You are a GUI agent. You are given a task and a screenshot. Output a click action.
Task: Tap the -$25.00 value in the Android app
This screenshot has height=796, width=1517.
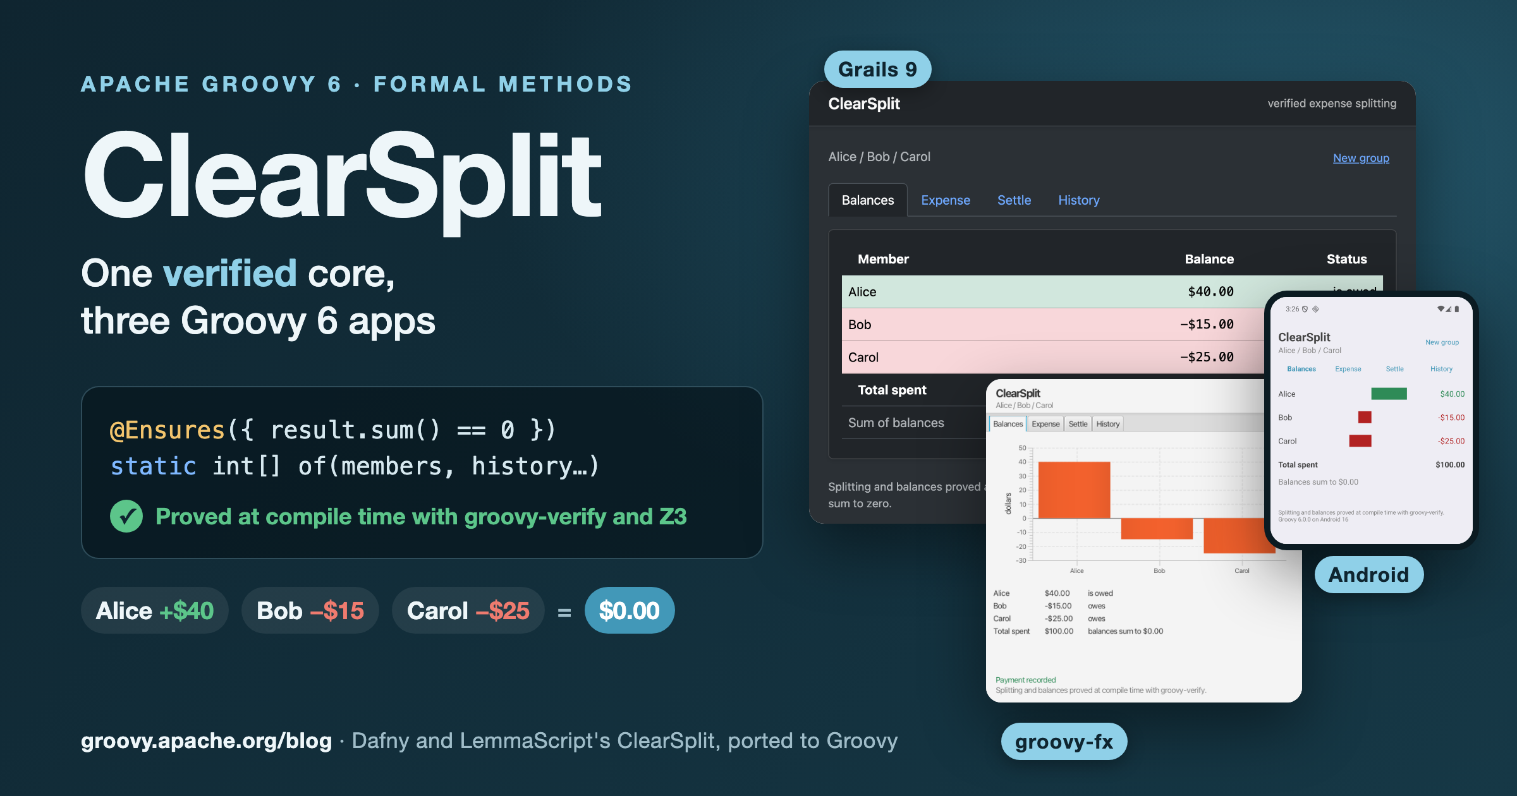point(1451,441)
